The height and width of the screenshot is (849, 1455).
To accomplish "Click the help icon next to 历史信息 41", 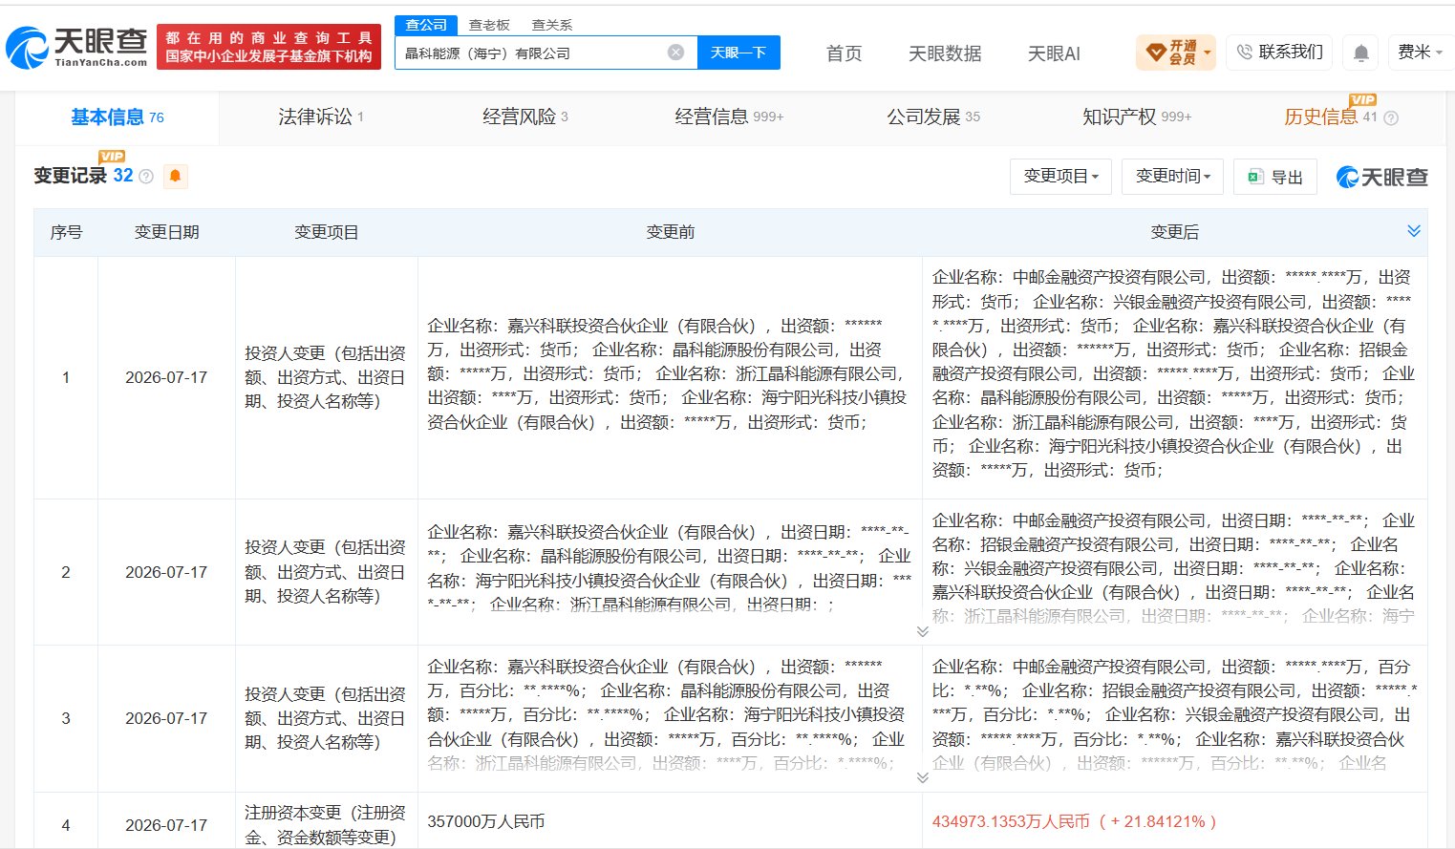I will (x=1391, y=118).
